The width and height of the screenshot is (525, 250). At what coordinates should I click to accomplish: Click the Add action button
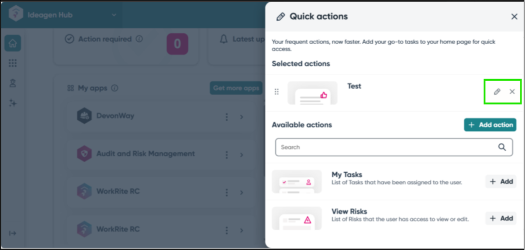(490, 125)
